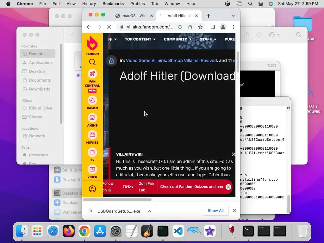
Task: Click Join Fan Lab link
Action: 146,187
